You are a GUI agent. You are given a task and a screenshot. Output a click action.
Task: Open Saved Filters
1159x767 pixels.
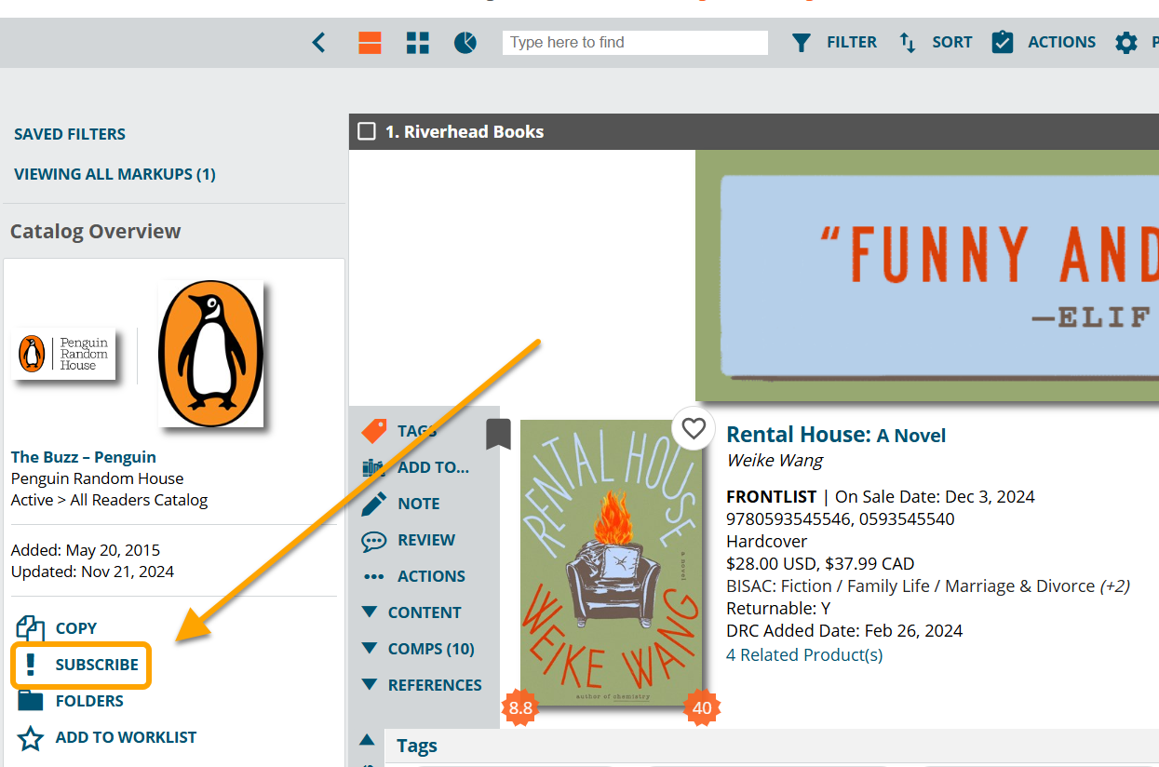(70, 134)
